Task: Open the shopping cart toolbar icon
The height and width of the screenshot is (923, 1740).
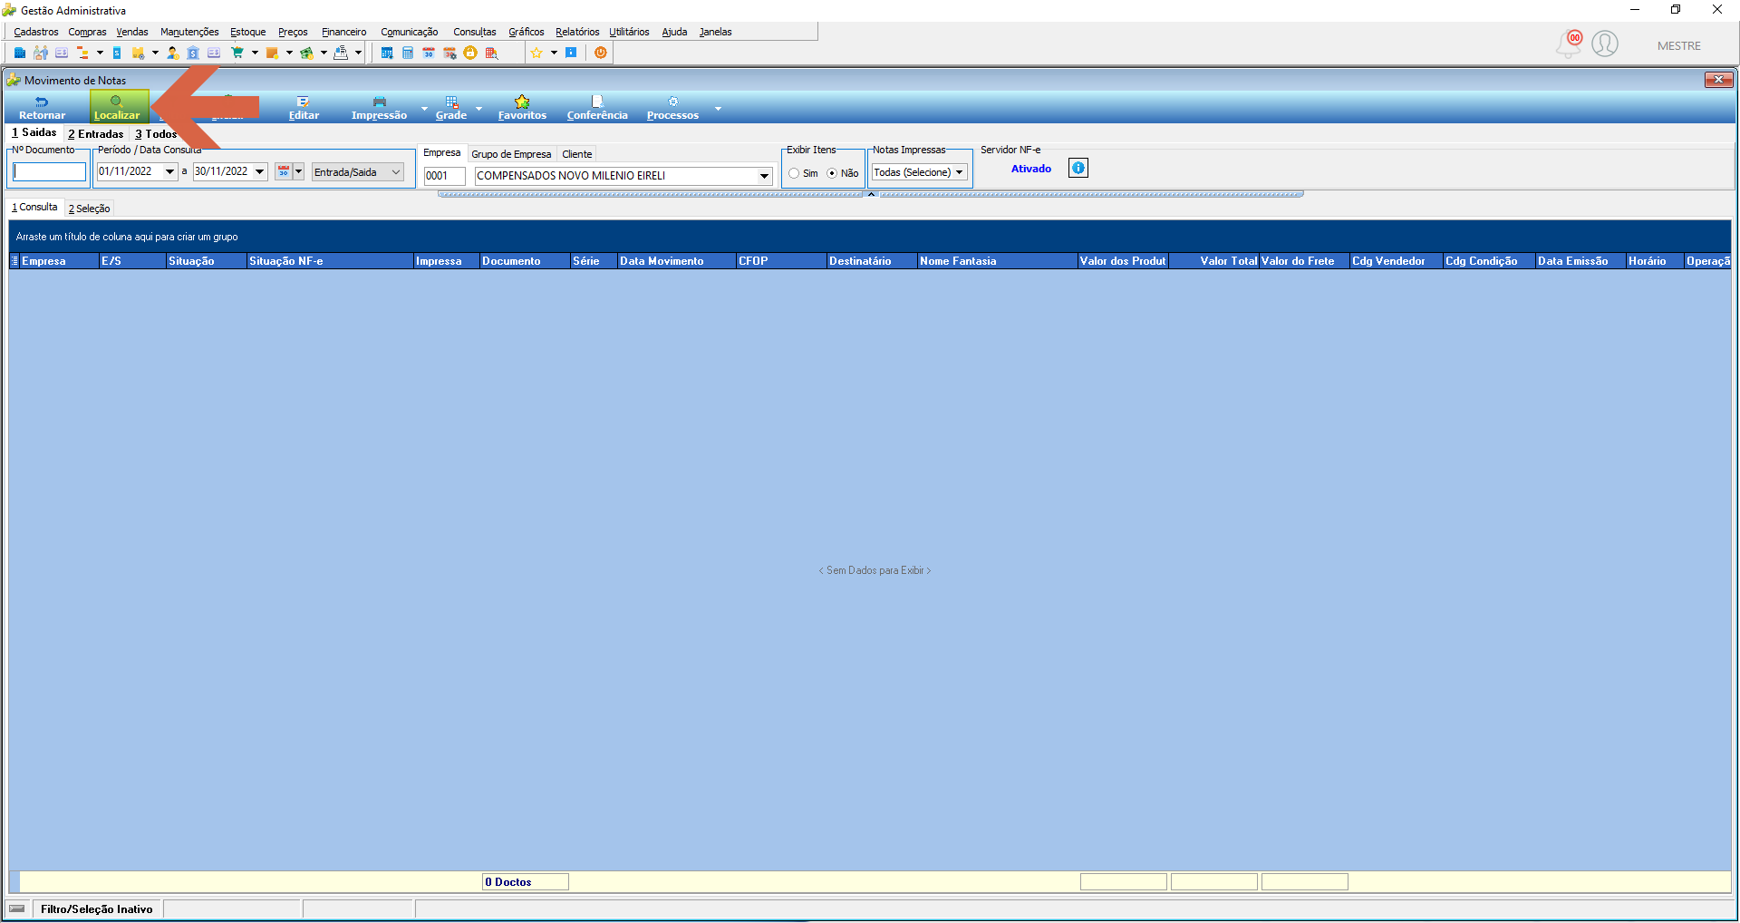Action: coord(237,53)
